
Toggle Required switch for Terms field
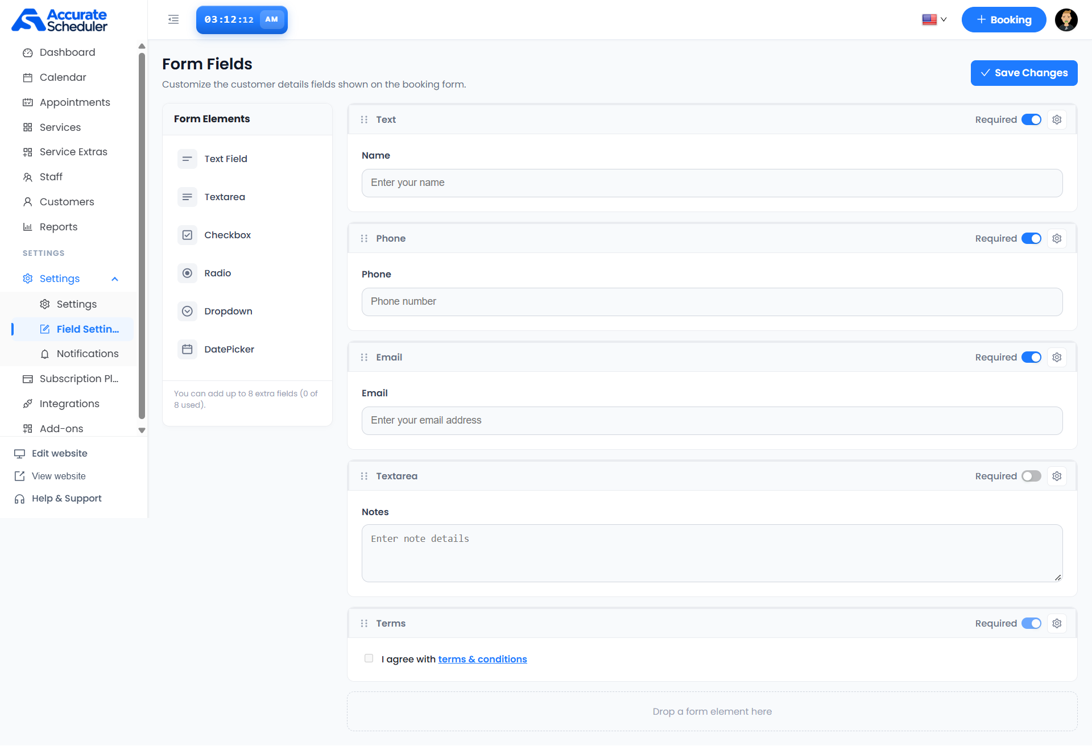(1031, 623)
